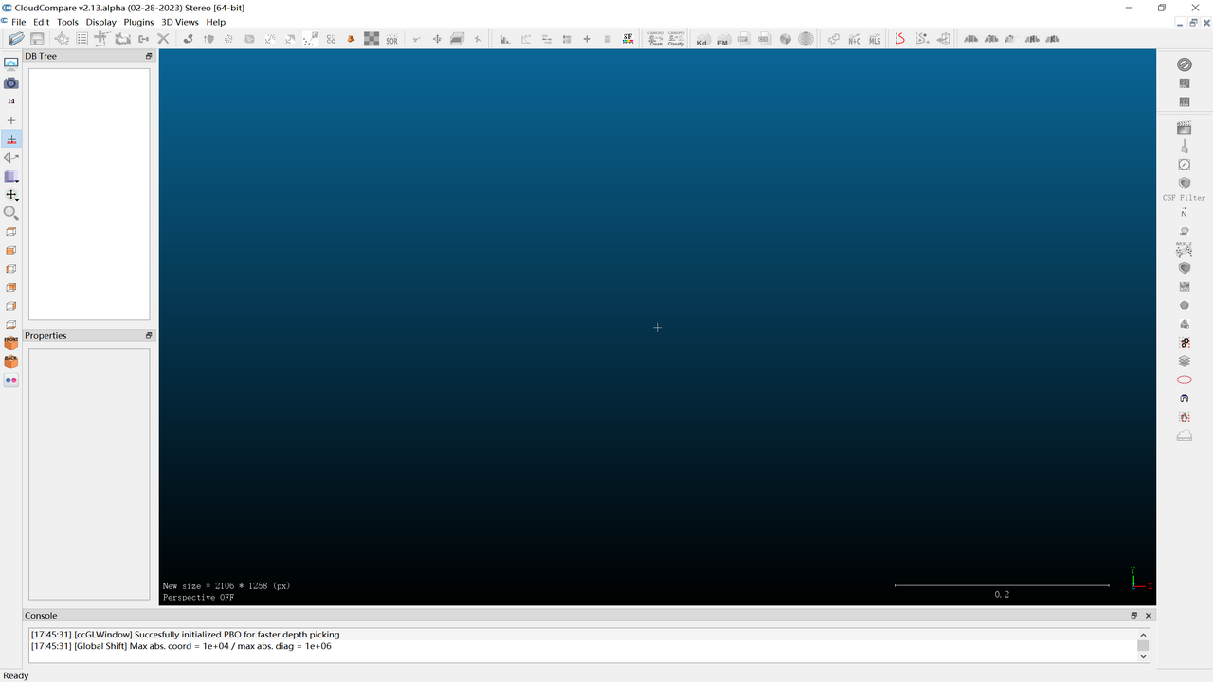Click the SOR filter icon

(x=391, y=39)
